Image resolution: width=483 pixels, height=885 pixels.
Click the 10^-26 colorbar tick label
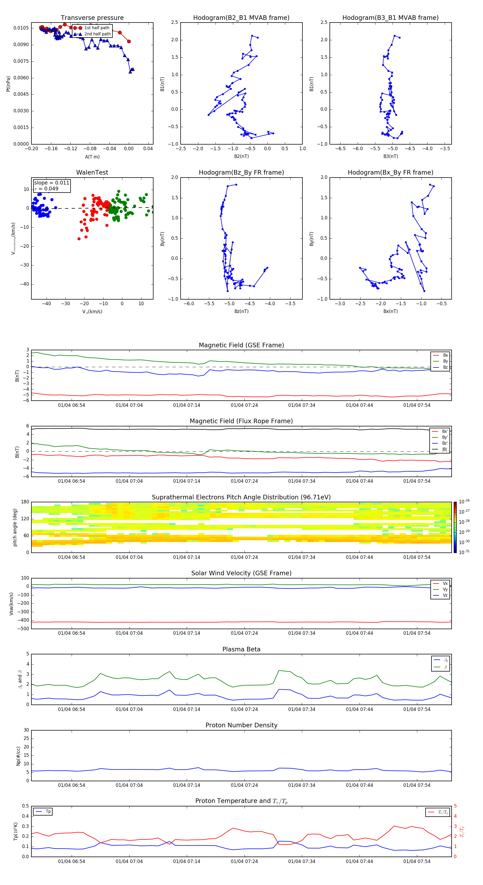tap(464, 501)
